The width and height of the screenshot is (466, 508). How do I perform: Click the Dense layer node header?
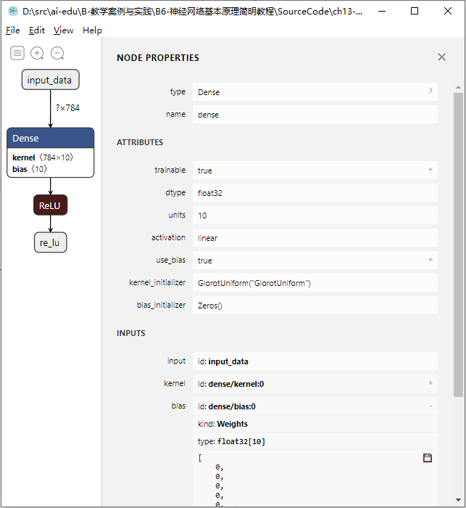(50, 138)
